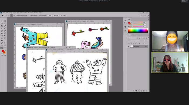189x105 pixels.
Task: Click the Fit Screen button
Action: point(56,16)
